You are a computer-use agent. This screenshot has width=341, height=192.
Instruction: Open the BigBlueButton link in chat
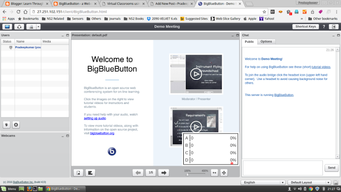tap(283, 95)
